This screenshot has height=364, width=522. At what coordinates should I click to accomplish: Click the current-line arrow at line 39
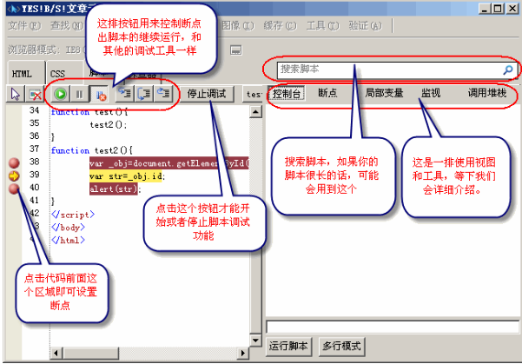tap(14, 175)
